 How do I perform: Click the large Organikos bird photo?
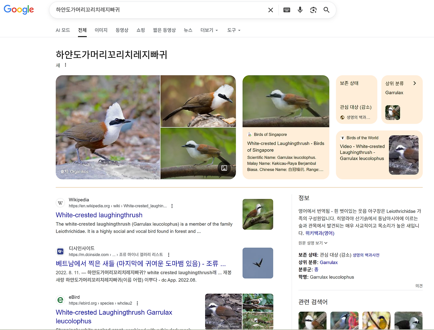(x=108, y=127)
